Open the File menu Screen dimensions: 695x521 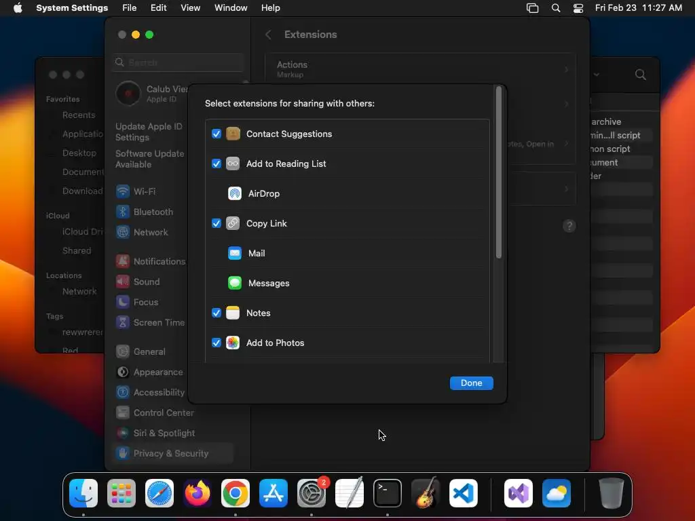tap(130, 8)
